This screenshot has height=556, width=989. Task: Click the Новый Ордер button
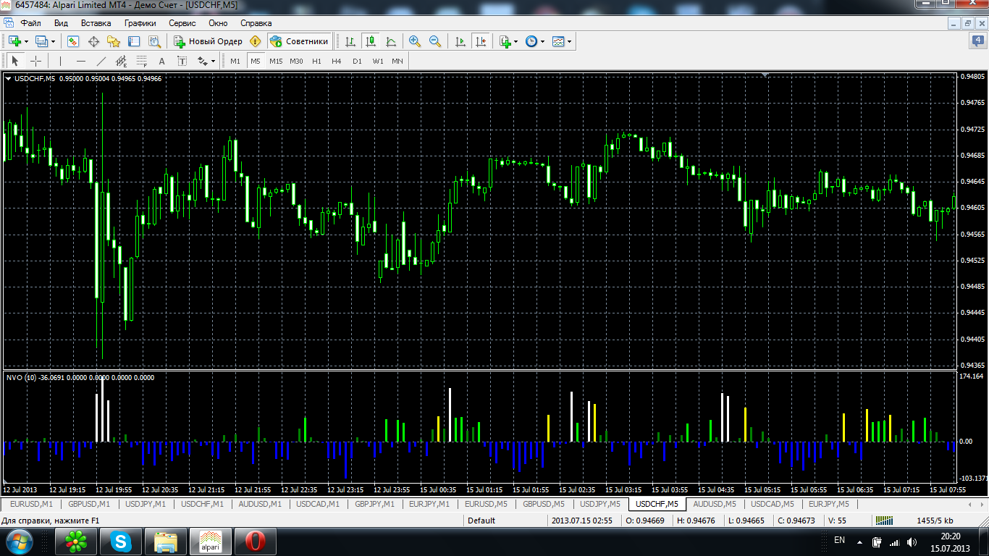(208, 41)
